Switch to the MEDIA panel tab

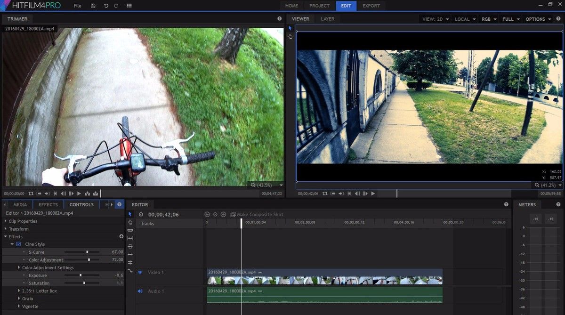(x=20, y=204)
